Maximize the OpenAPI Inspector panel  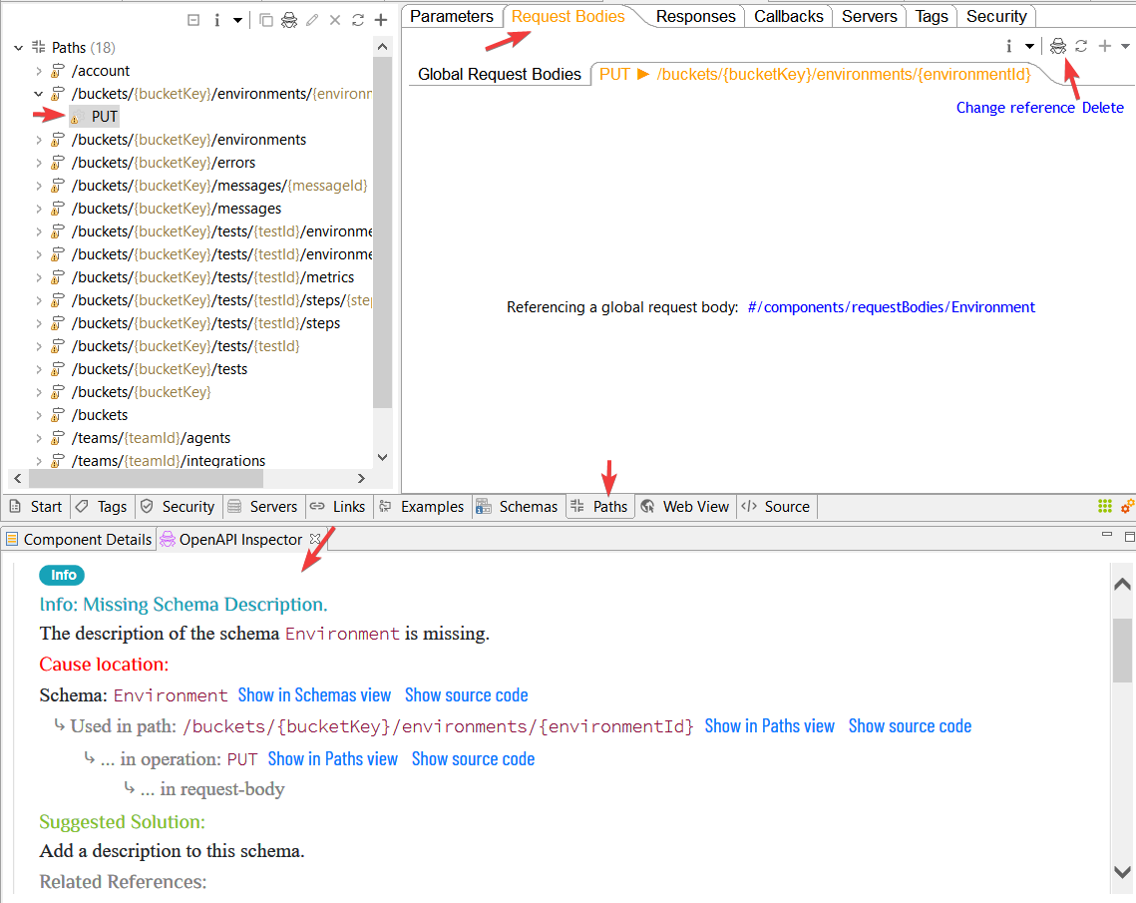pos(1129,536)
